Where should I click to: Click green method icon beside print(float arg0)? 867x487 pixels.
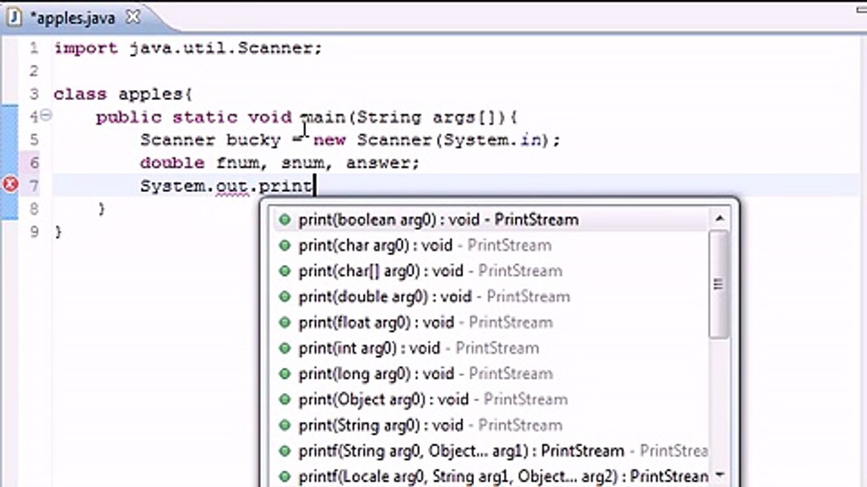click(x=284, y=323)
